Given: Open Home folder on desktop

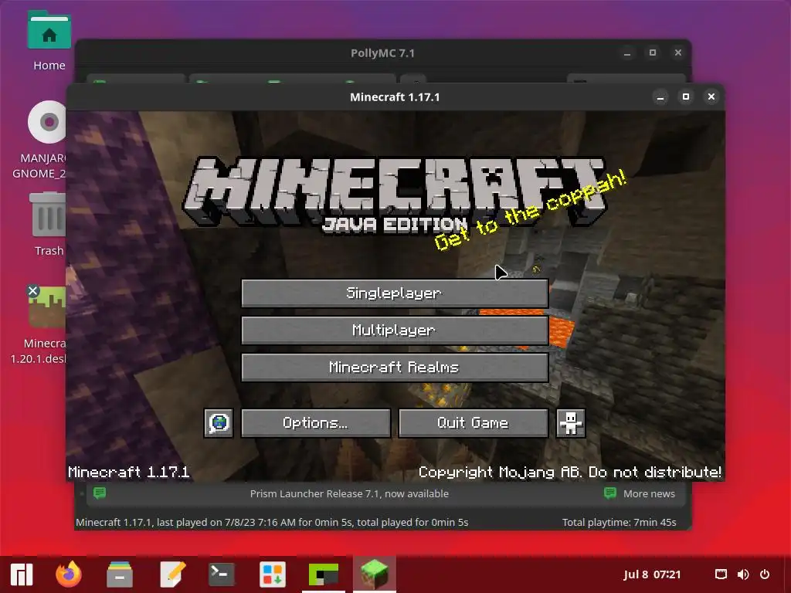Looking at the screenshot, I should [x=49, y=42].
